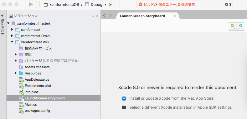Navigate back with left arrow
The image size is (247, 119).
[x=104, y=15]
